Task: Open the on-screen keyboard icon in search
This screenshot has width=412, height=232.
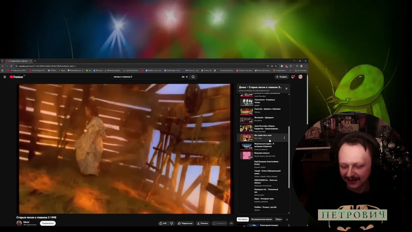Action: pyautogui.click(x=183, y=77)
